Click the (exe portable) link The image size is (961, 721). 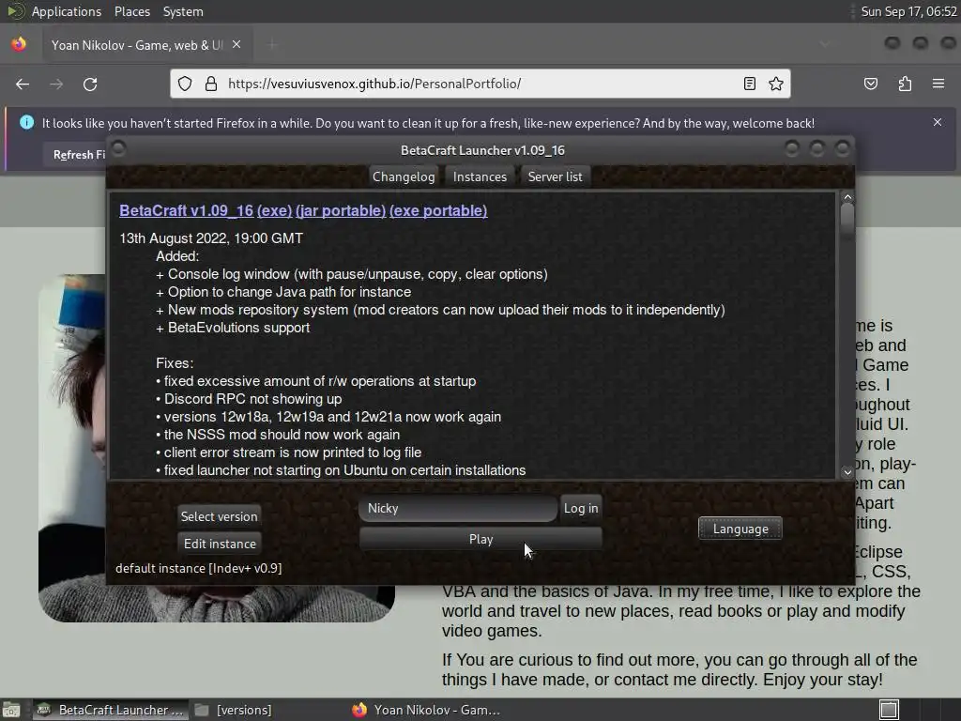(438, 211)
